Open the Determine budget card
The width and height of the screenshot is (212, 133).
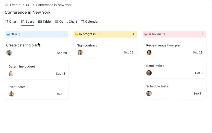point(37,70)
